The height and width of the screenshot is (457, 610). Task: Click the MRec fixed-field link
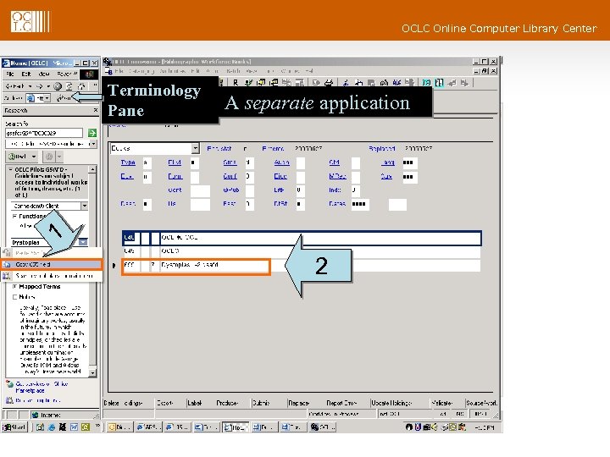(337, 176)
